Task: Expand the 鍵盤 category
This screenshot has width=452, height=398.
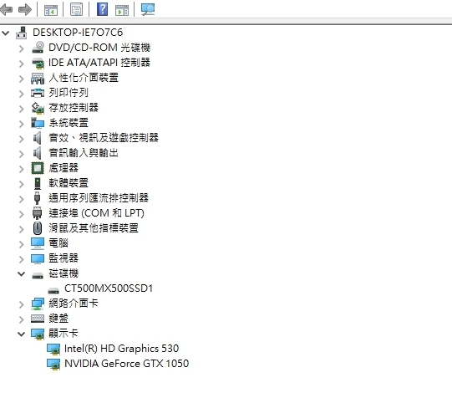Action: (x=22, y=319)
